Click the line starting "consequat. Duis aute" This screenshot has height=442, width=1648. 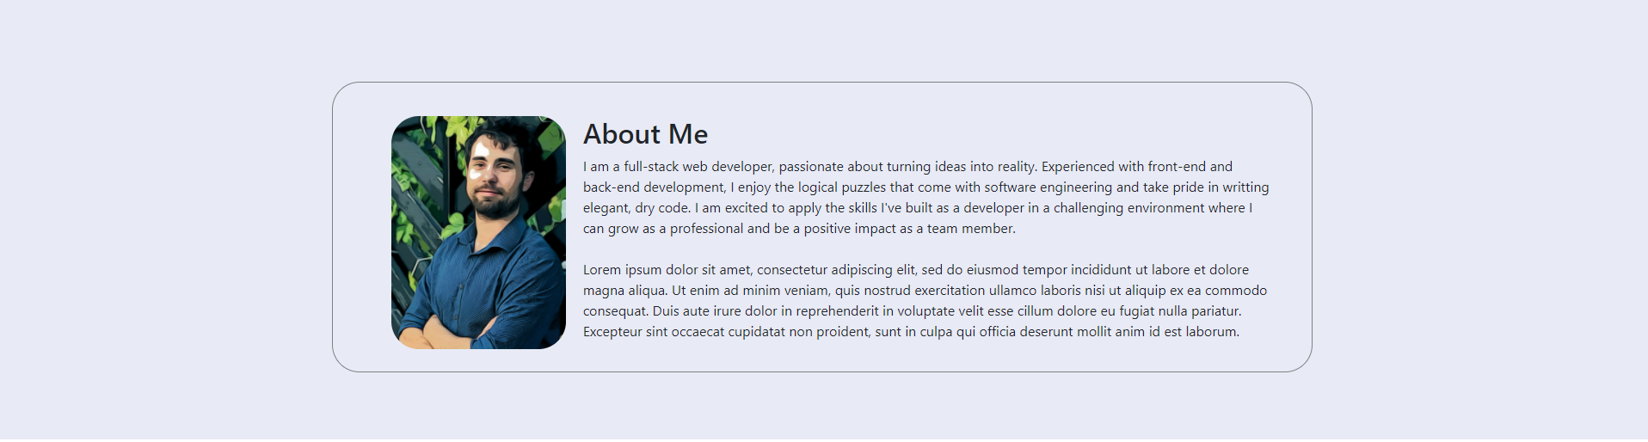click(913, 311)
